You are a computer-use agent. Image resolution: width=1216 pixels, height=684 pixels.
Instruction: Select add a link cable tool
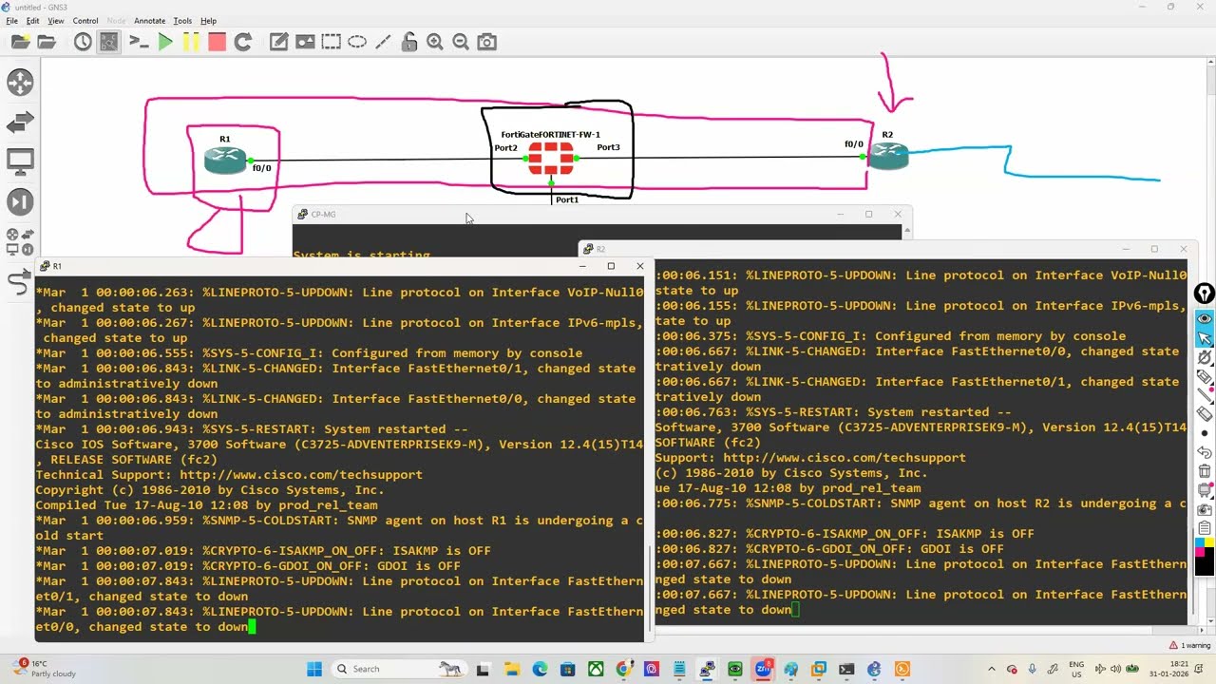20,282
